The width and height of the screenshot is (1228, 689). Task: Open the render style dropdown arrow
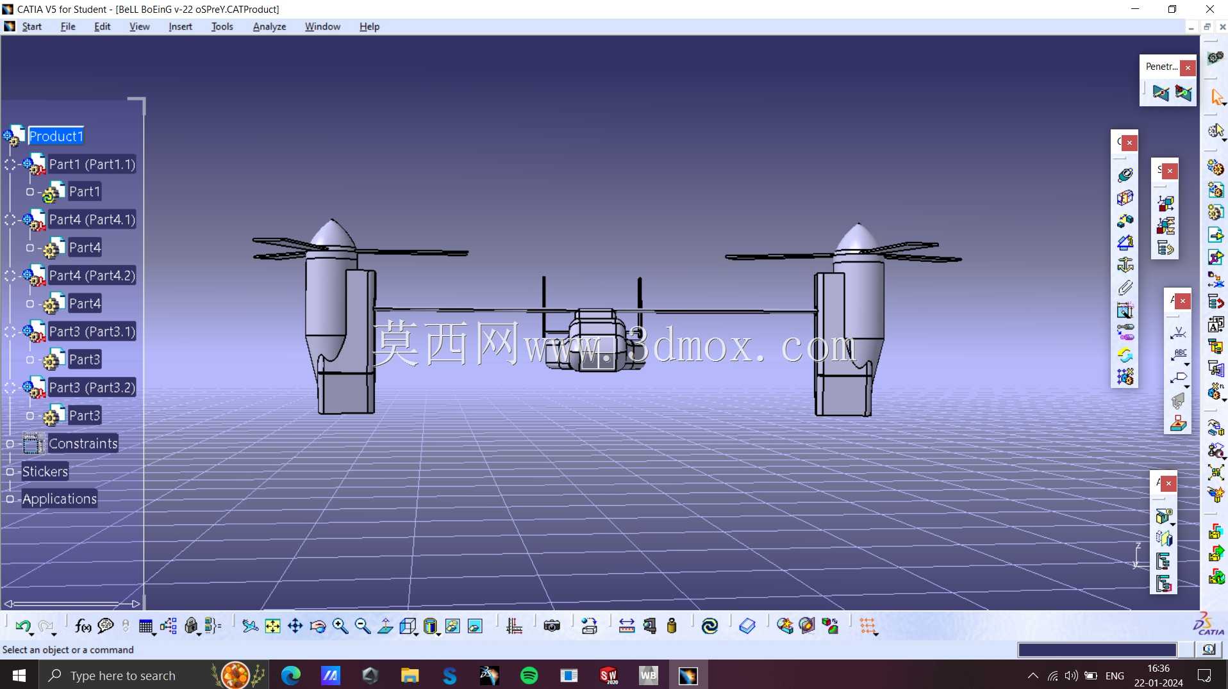click(x=438, y=634)
